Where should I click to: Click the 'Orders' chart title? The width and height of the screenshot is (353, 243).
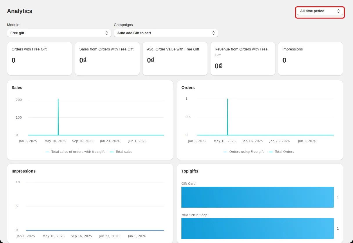click(x=188, y=88)
